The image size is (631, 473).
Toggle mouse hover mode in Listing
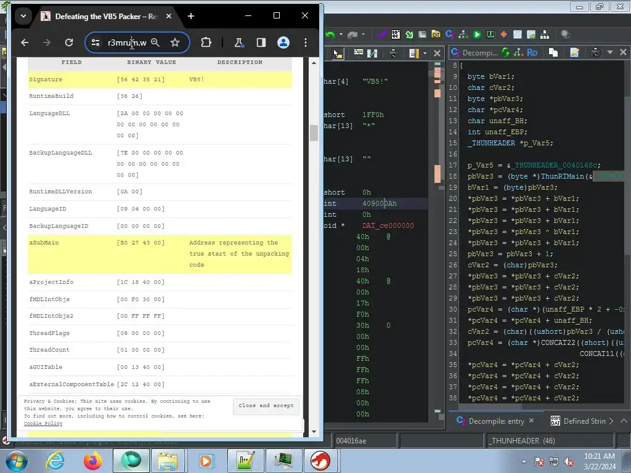click(337, 53)
